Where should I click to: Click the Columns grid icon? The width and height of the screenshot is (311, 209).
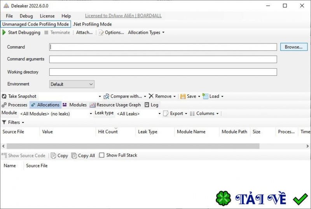click(x=192, y=113)
